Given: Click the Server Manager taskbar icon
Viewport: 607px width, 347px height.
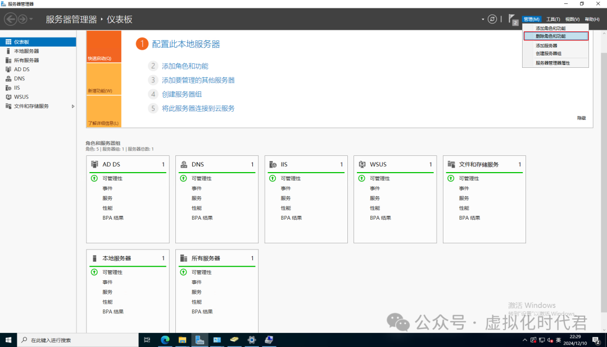Looking at the screenshot, I should 200,340.
